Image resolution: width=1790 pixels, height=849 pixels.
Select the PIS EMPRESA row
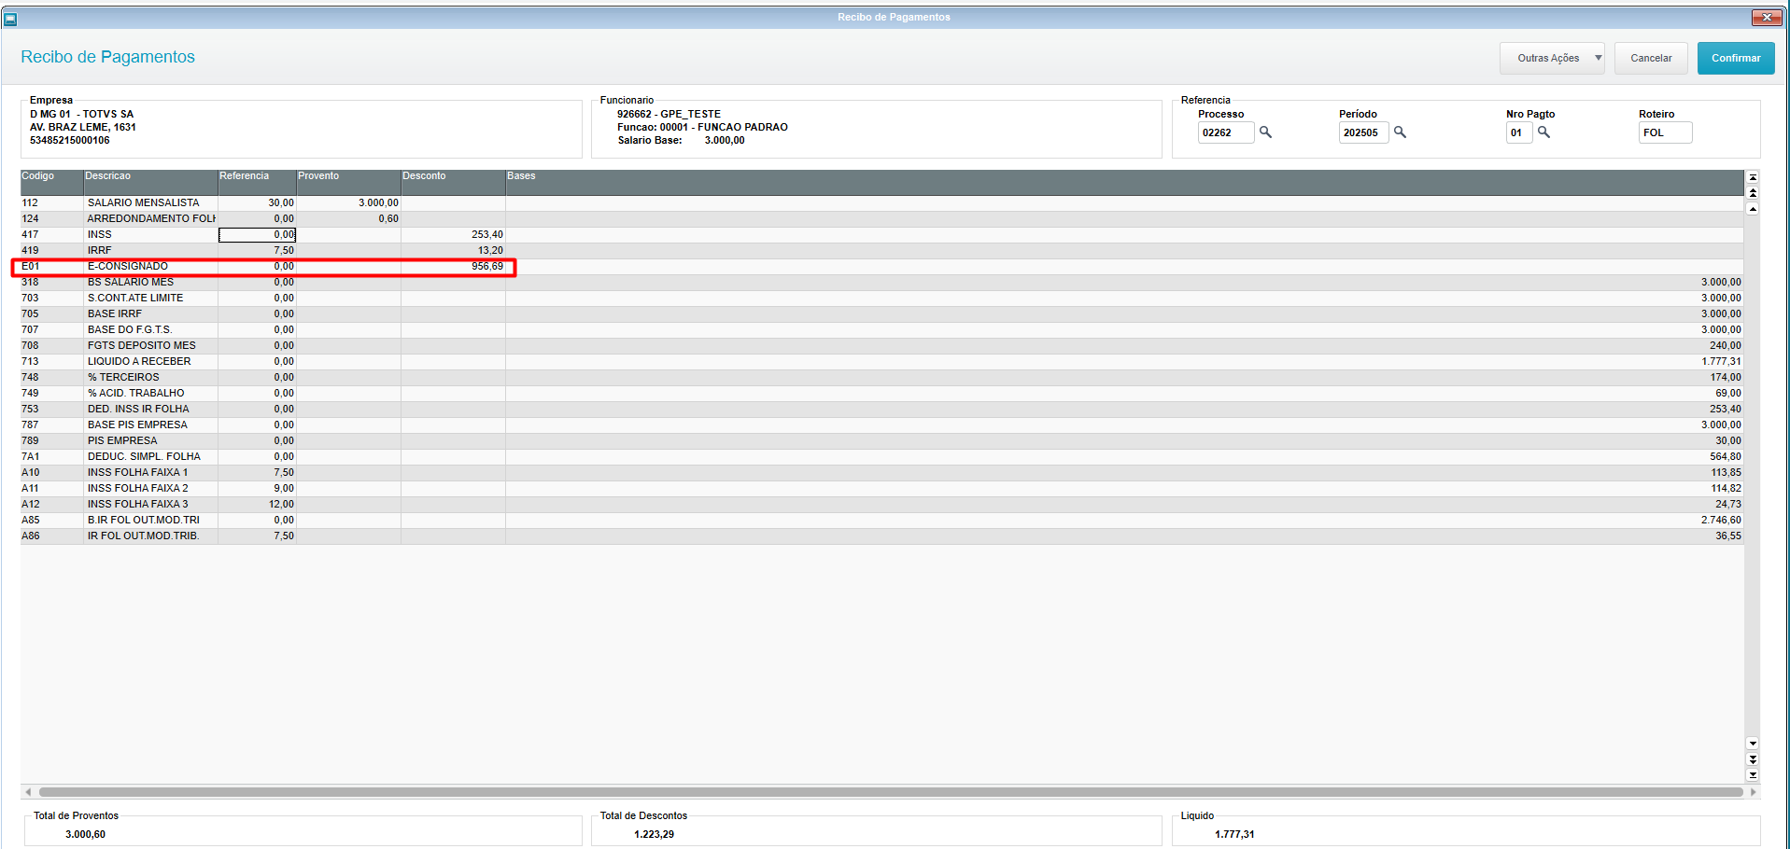click(x=881, y=440)
